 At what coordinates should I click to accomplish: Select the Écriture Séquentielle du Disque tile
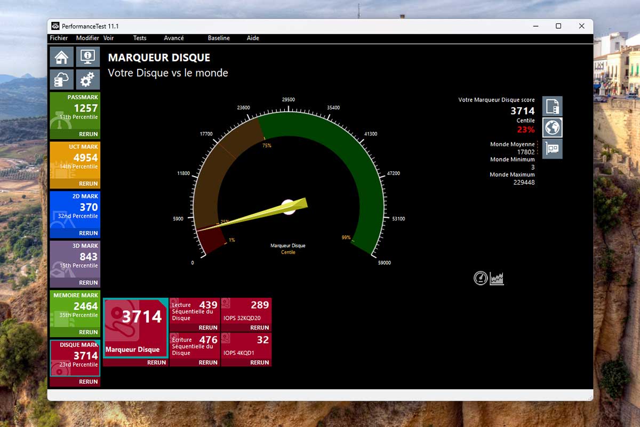[195, 346]
